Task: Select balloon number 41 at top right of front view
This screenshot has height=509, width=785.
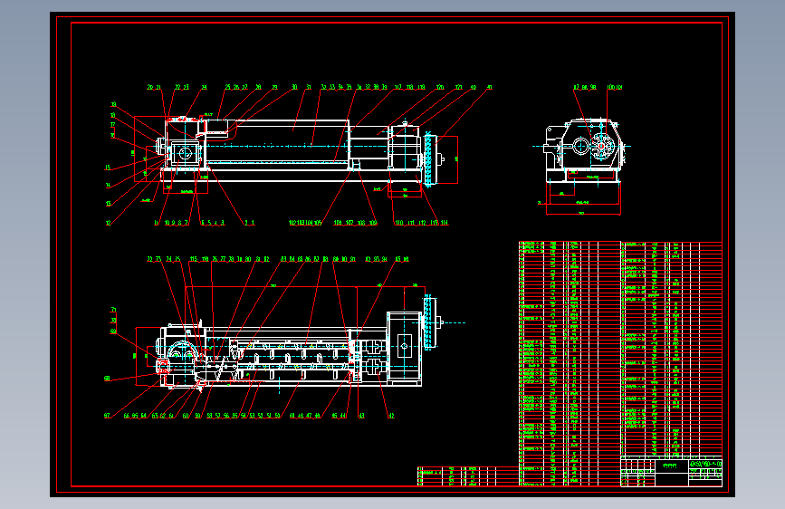Action: (489, 87)
